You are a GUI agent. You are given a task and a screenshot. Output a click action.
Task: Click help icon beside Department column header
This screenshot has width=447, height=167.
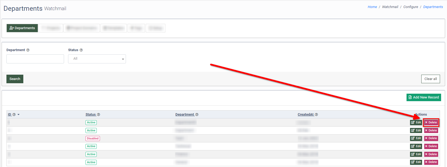tap(197, 115)
